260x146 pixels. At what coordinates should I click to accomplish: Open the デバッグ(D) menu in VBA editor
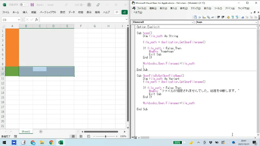click(x=195, y=8)
